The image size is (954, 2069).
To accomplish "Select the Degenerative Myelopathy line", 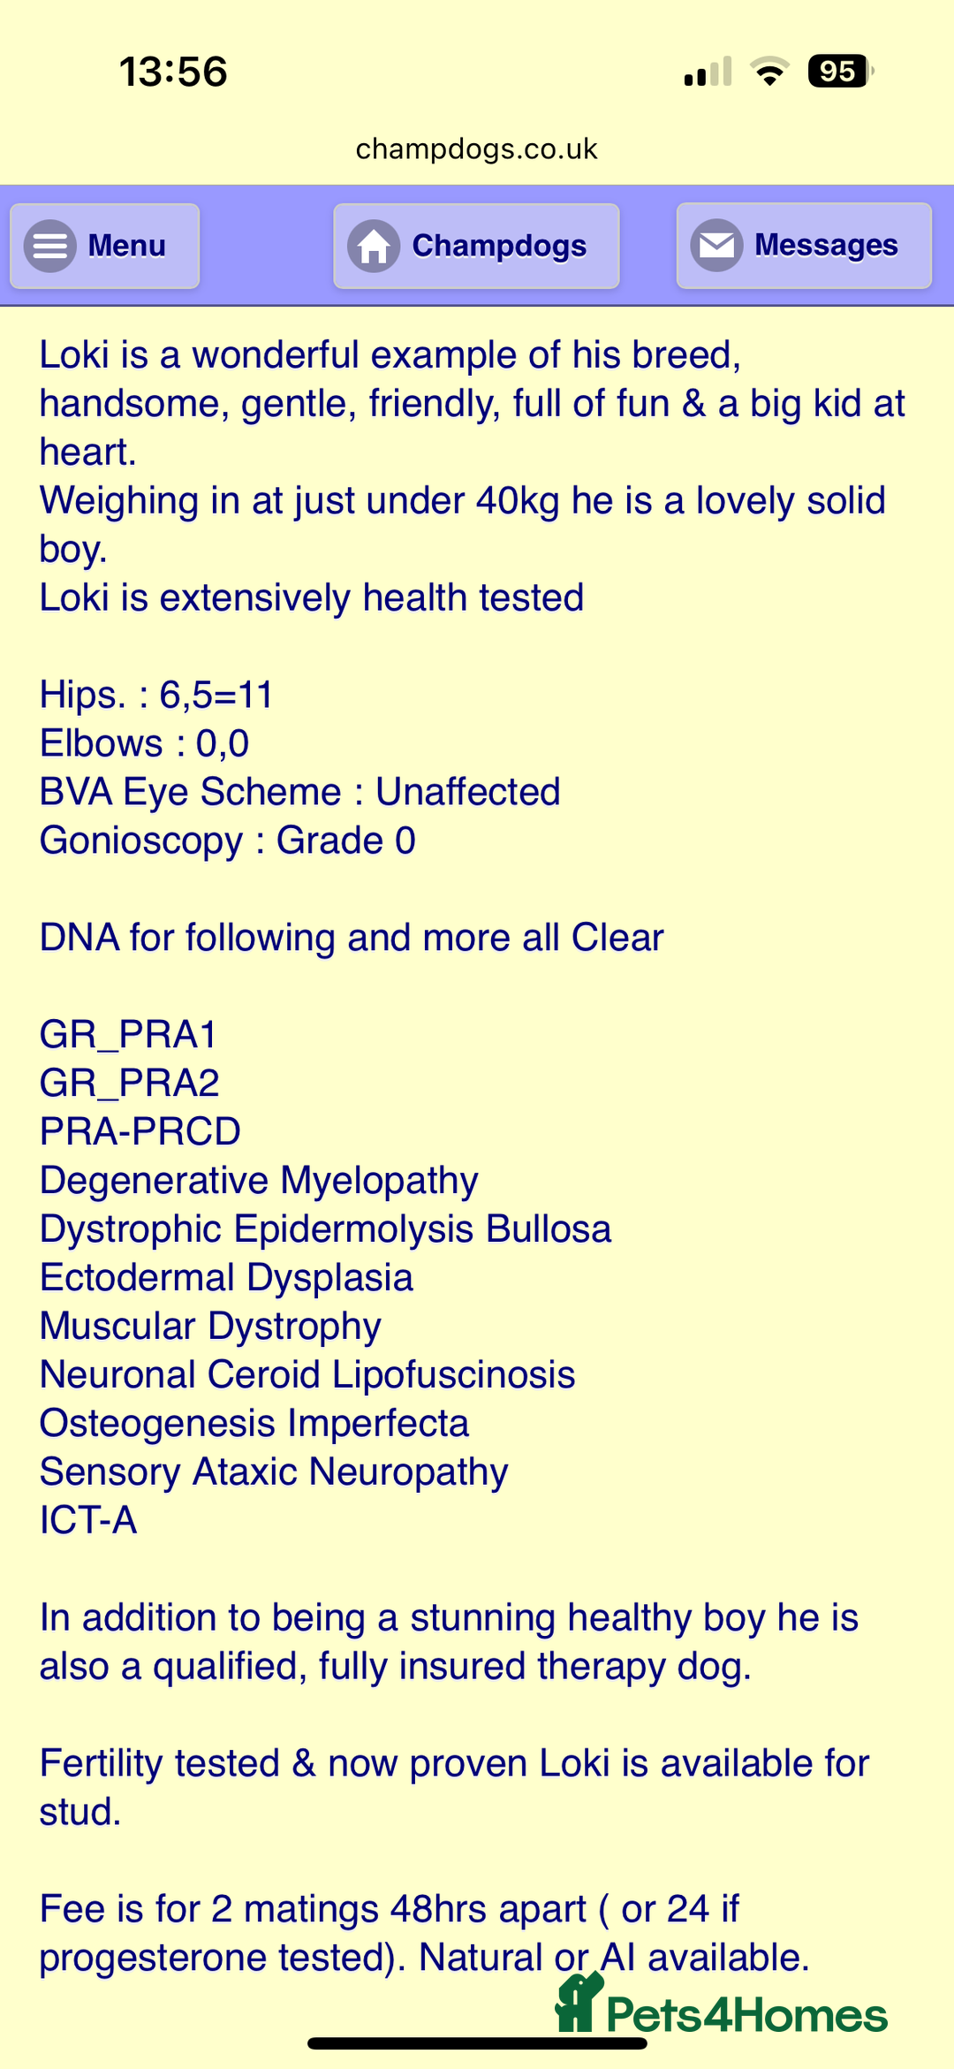I will click(x=259, y=1181).
